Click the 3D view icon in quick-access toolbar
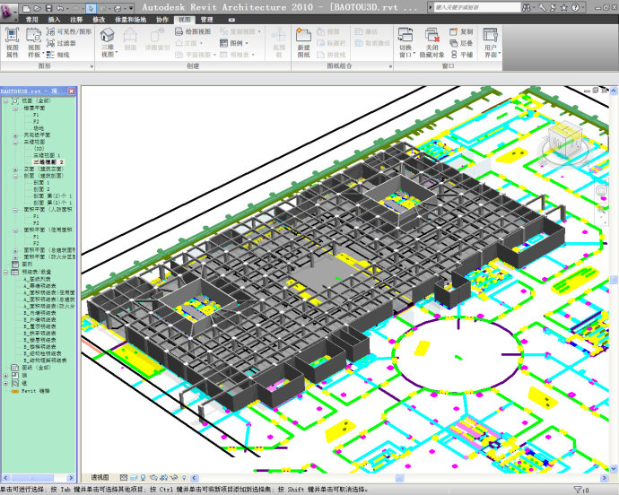 118,8
